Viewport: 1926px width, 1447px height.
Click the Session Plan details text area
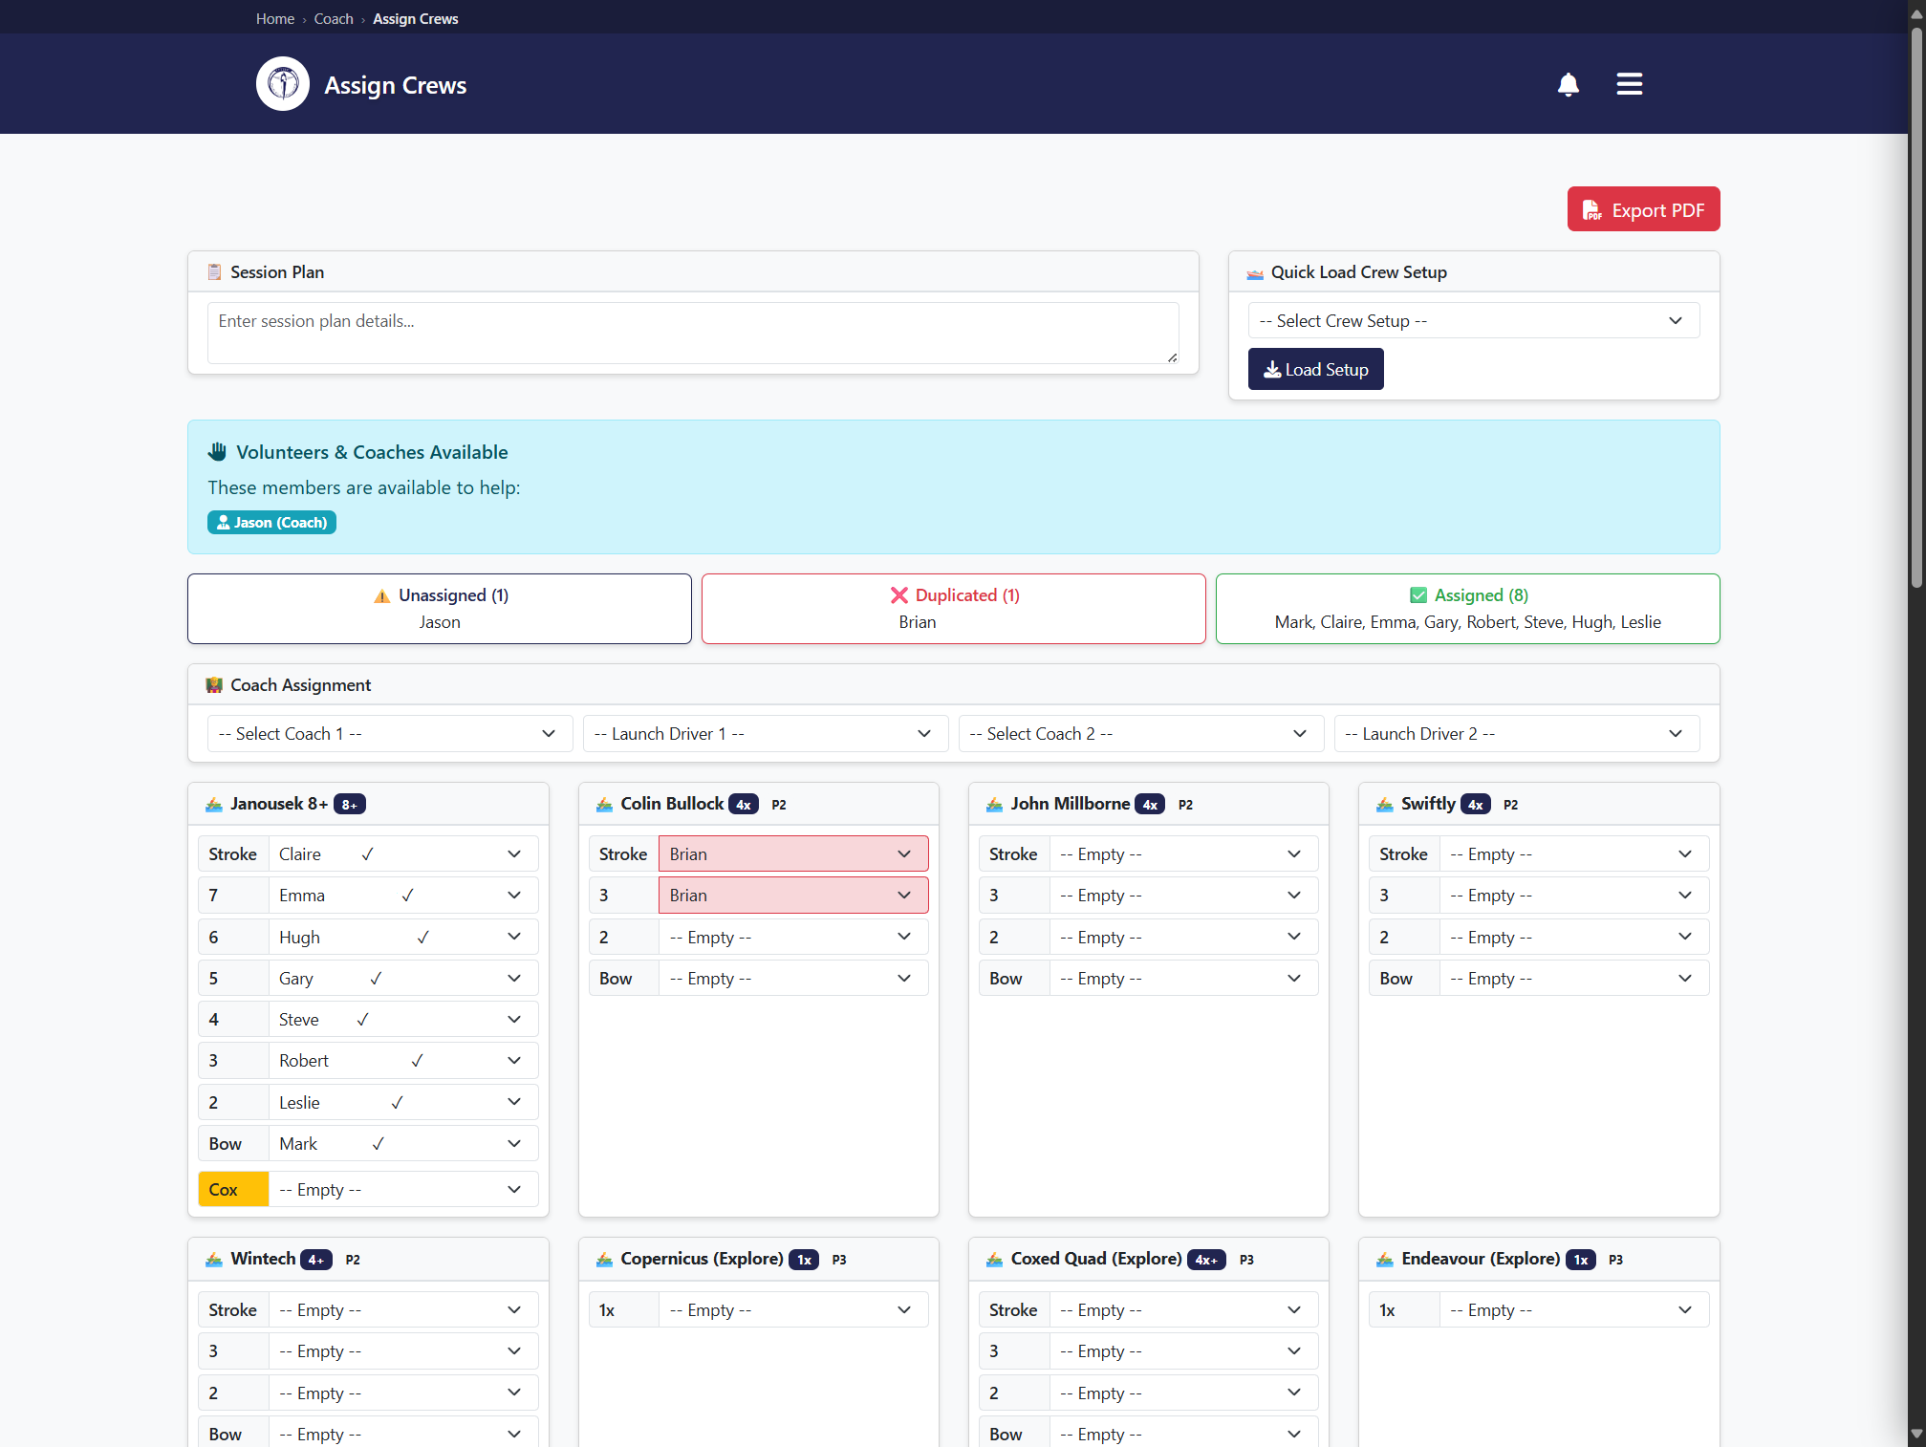tap(693, 333)
